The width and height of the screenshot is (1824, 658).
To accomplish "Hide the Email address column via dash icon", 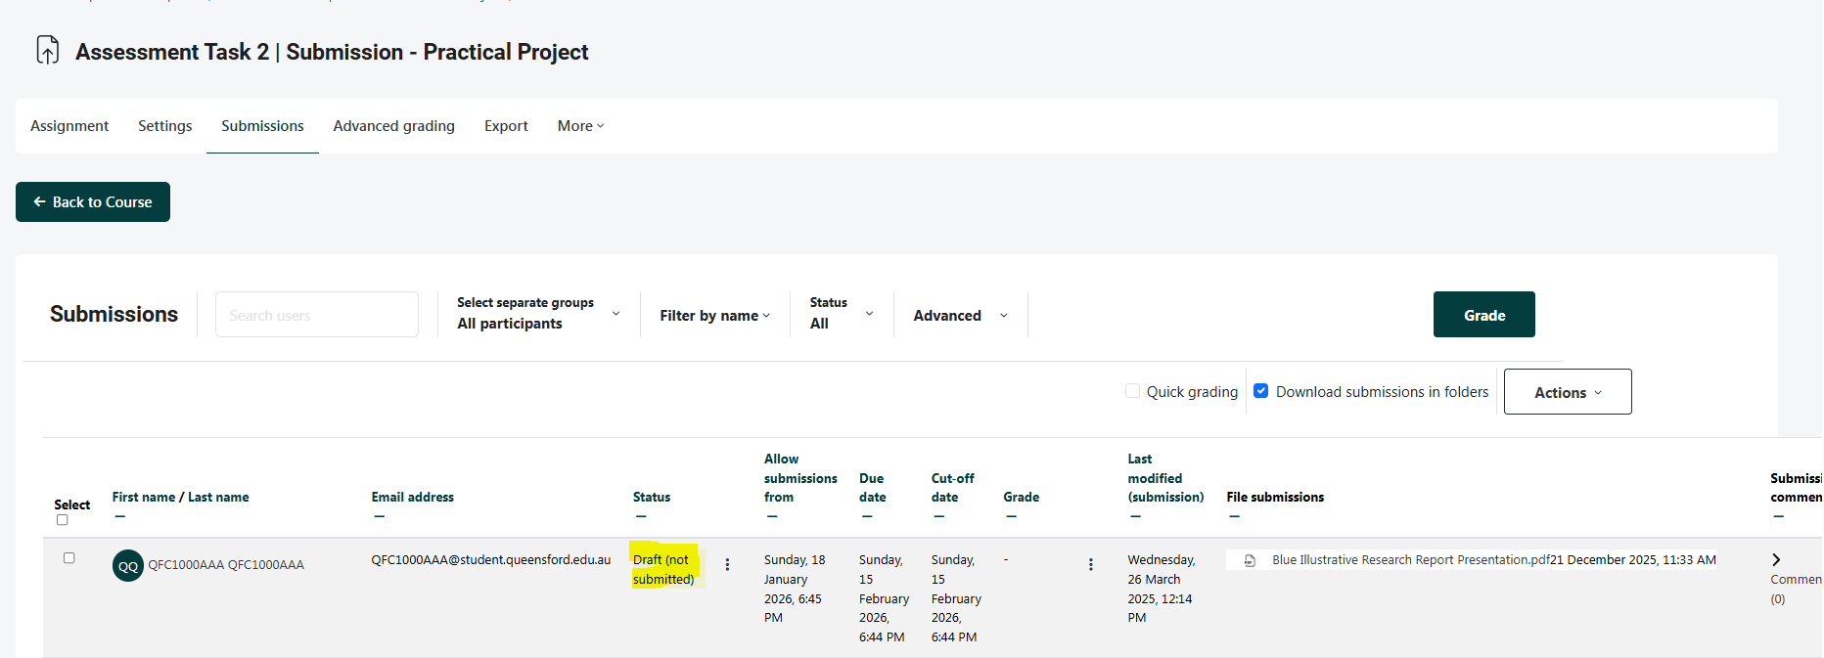I will [380, 516].
